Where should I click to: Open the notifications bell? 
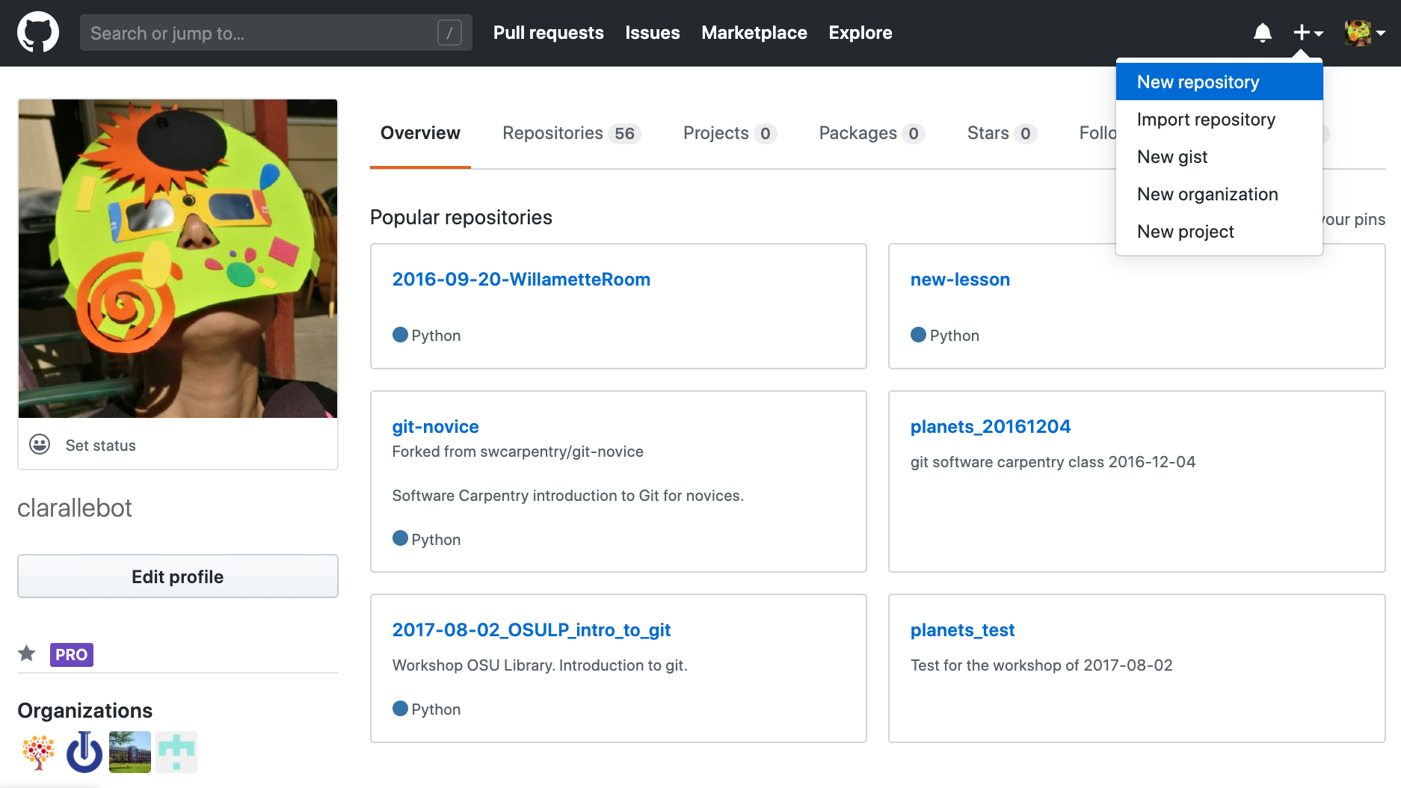click(x=1262, y=33)
